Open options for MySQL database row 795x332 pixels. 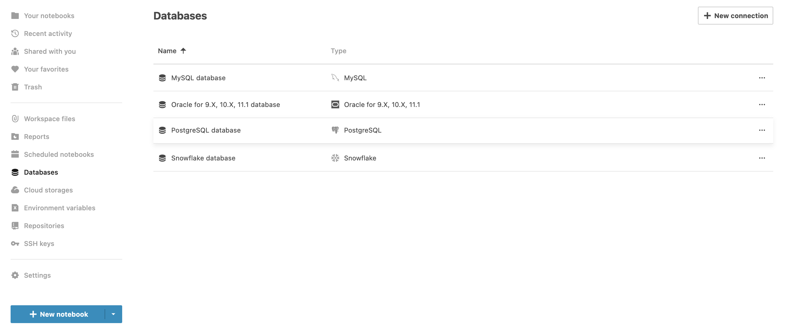click(x=762, y=77)
